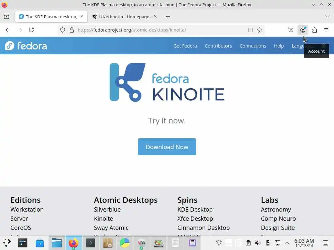Open the 6:03 AM clock calendar

304,243
